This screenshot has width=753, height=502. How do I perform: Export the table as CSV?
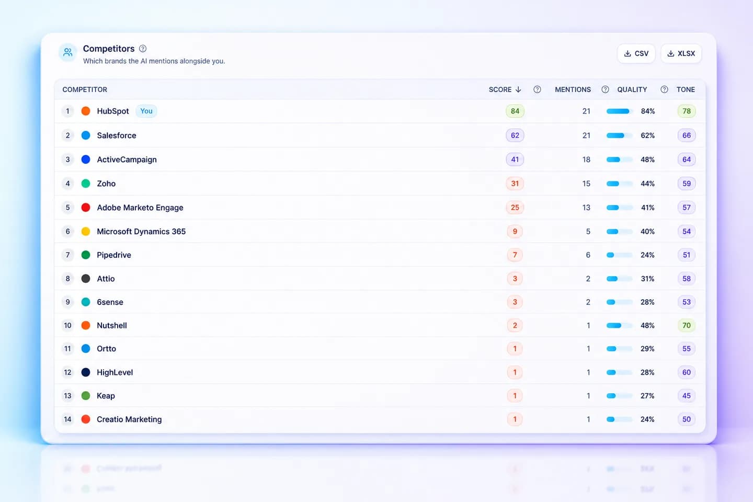click(636, 53)
